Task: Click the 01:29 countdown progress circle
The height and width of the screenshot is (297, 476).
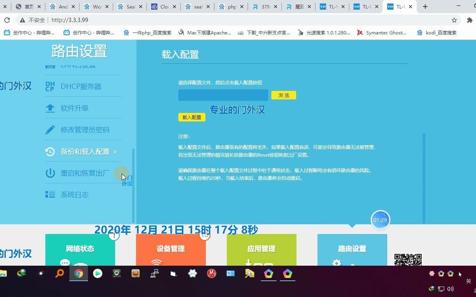Action: [x=380, y=220]
